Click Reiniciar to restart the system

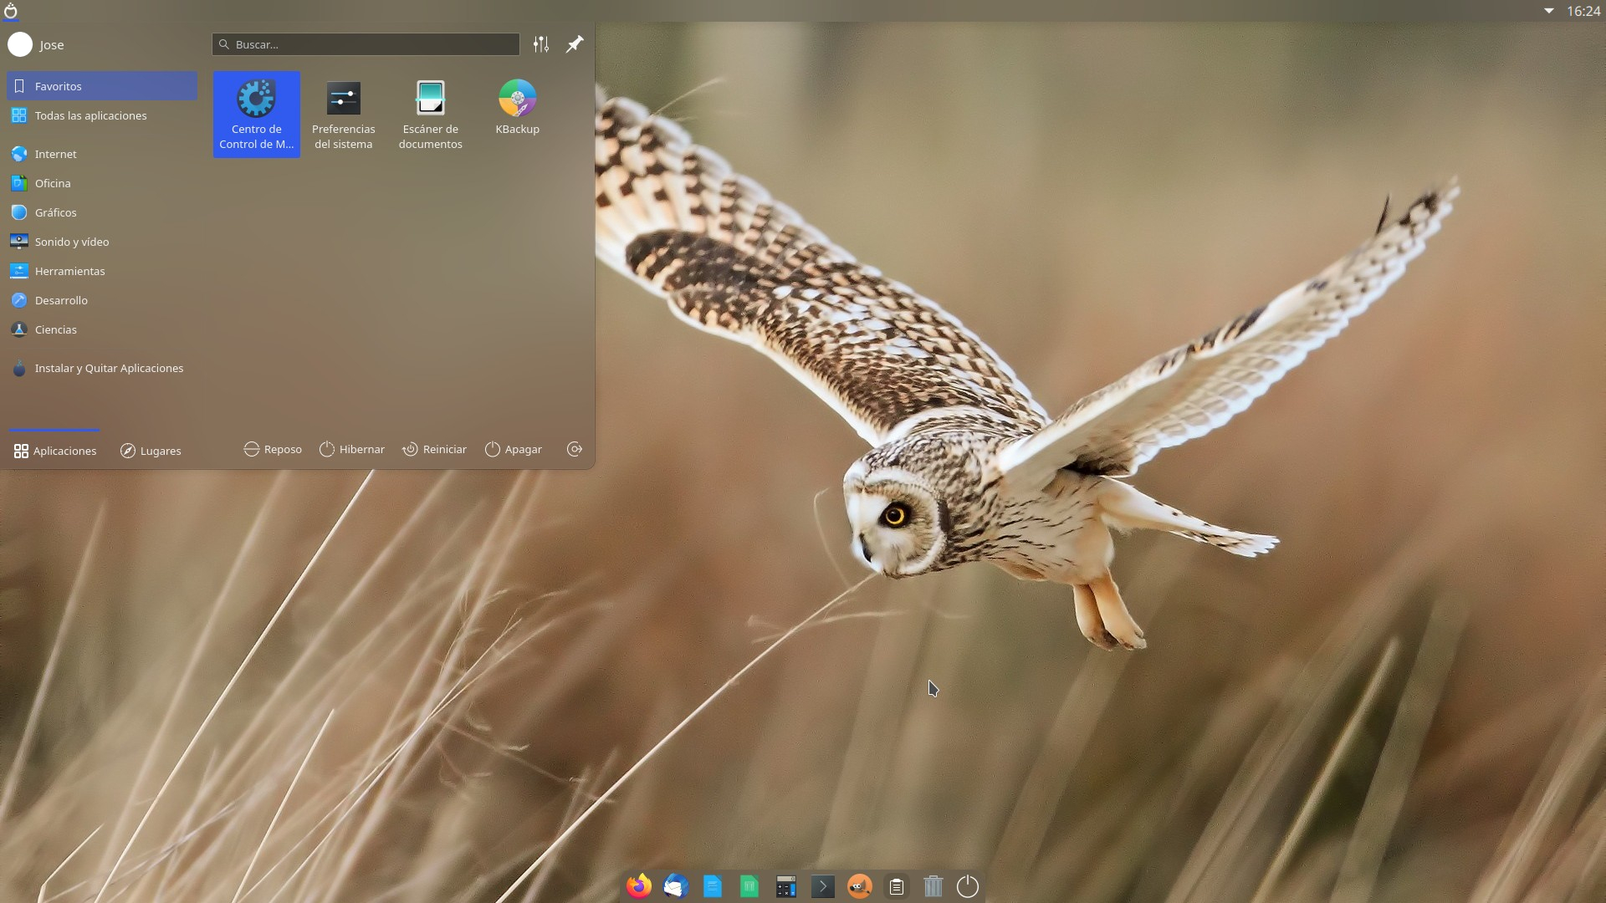(x=434, y=449)
